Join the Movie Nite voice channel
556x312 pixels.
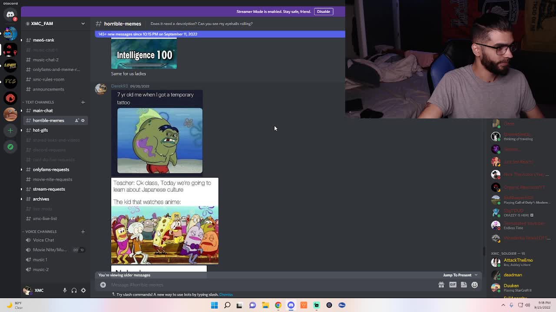[56, 250]
